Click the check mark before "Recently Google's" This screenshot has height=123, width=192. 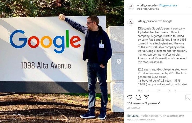139,29
